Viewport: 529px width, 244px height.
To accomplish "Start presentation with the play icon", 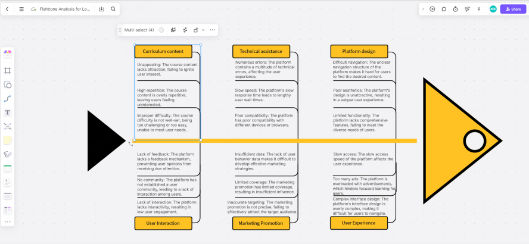I will click(x=432, y=9).
